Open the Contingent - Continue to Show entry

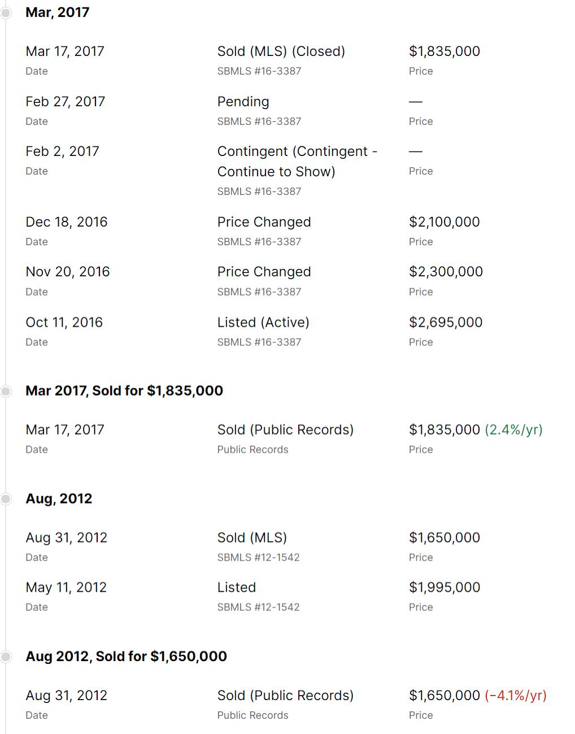(x=297, y=162)
